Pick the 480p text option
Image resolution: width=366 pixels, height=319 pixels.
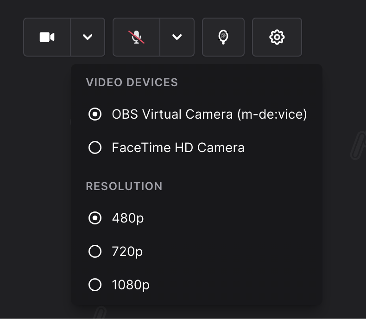pyautogui.click(x=128, y=218)
